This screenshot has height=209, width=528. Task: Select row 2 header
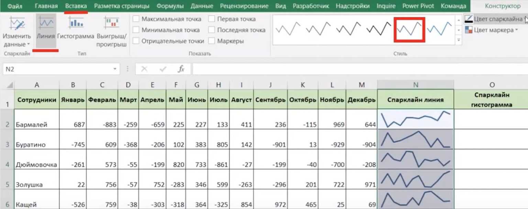click(7, 119)
